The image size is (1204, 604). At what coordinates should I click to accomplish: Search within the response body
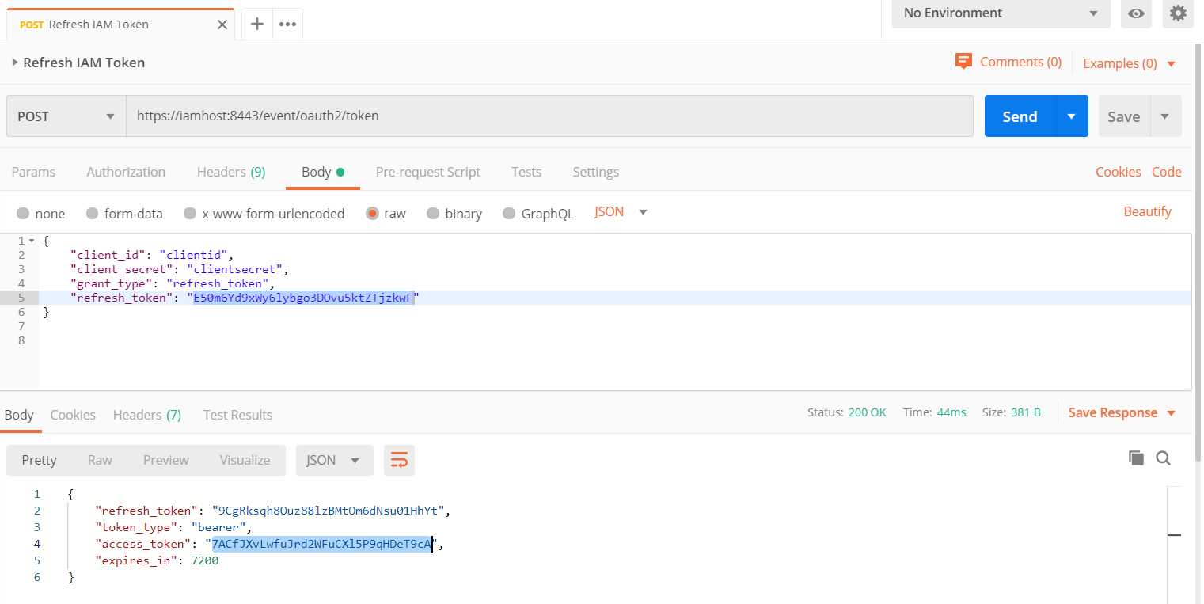click(x=1163, y=458)
